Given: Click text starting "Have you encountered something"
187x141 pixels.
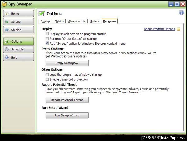Looking at the screenshot, I should tap(107, 91).
